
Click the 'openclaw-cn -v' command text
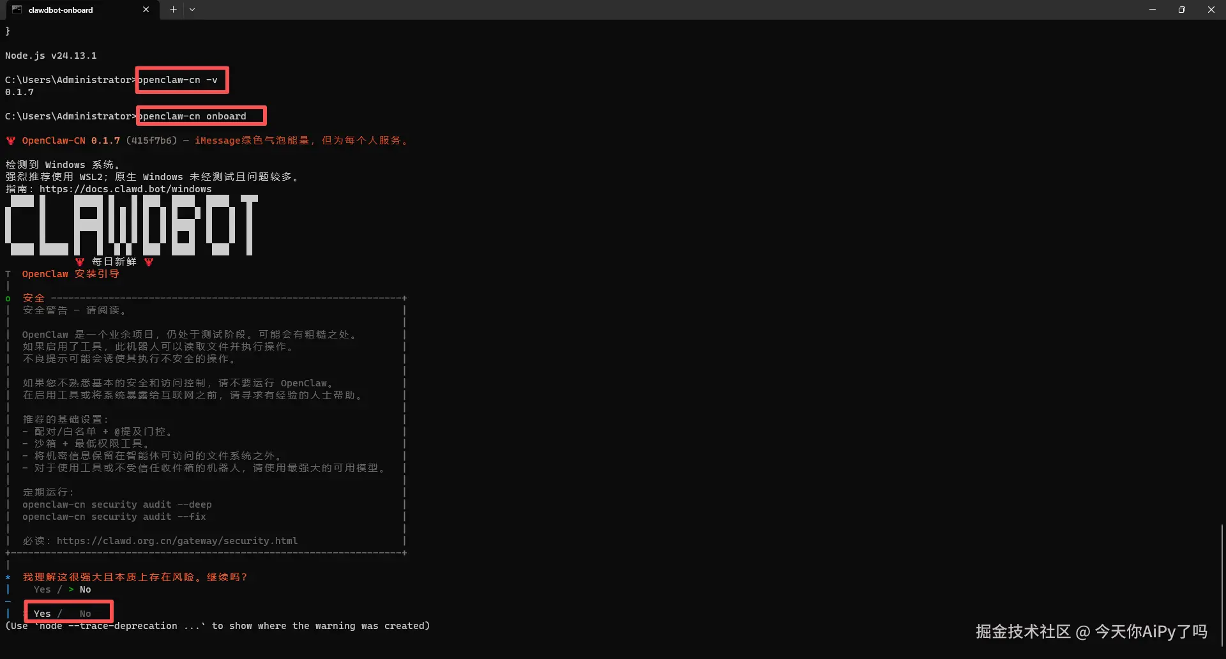tap(178, 80)
